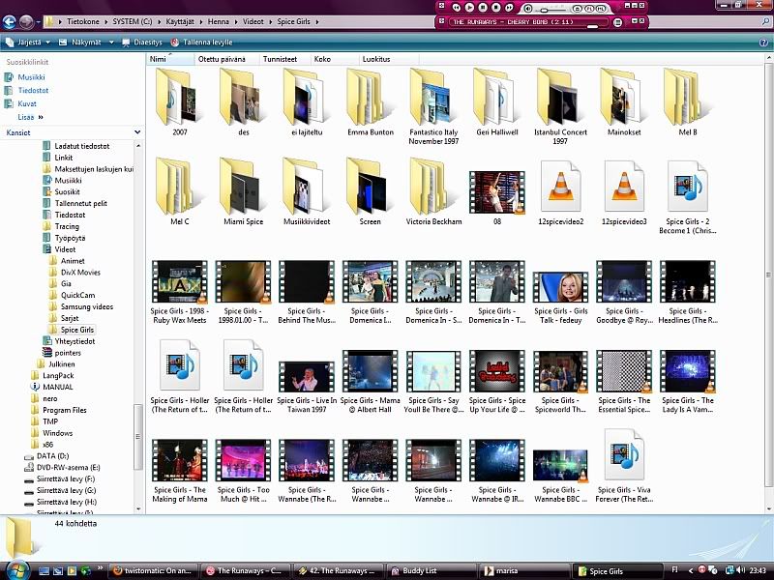The image size is (774, 580).
Task: Click the Back navigation arrow
Action: coord(9,21)
